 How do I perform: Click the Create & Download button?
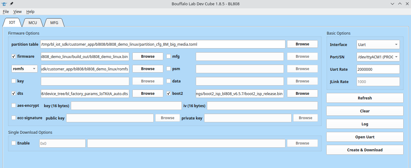(x=365, y=150)
